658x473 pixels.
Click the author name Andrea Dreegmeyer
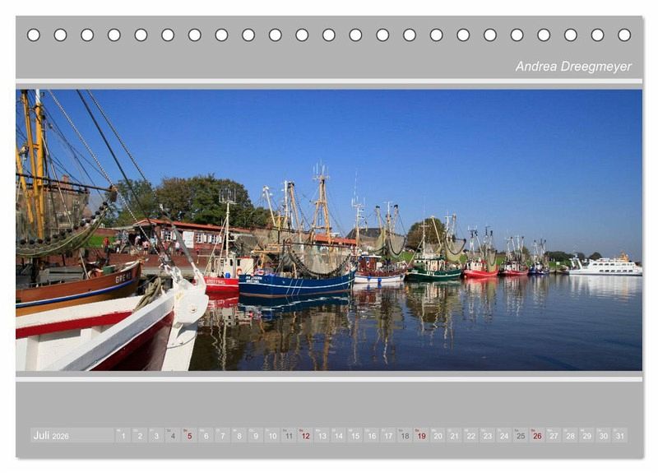pyautogui.click(x=573, y=67)
